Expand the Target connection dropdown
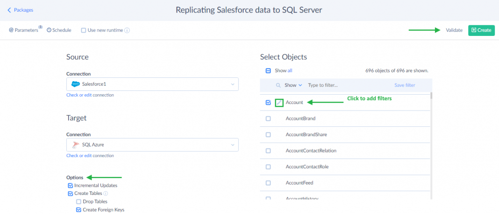This screenshot has width=499, height=214. click(232, 145)
